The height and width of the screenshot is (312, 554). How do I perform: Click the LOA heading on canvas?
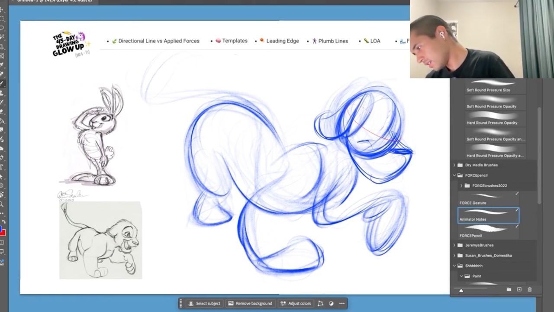pos(375,41)
